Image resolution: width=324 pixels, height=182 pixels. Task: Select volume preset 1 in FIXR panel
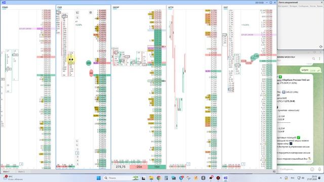[x=77, y=149]
